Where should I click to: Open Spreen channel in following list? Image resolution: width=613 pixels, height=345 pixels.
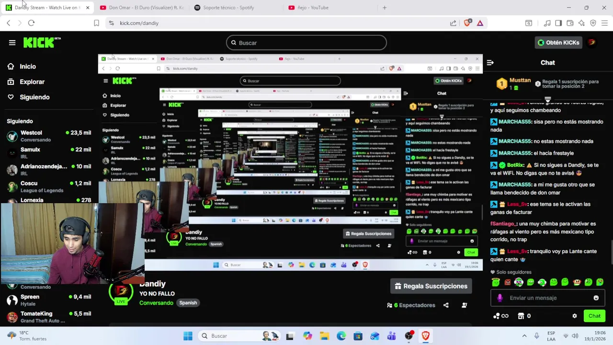tap(48, 300)
